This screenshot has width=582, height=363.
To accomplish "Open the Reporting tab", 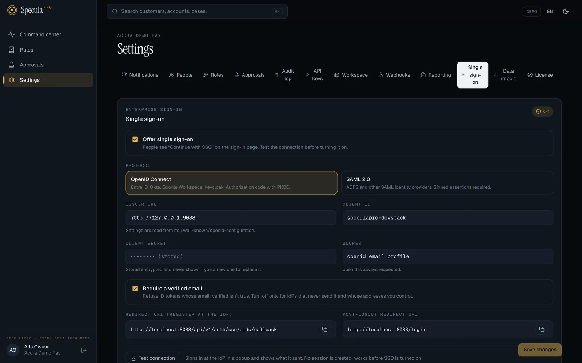I will click(x=436, y=75).
